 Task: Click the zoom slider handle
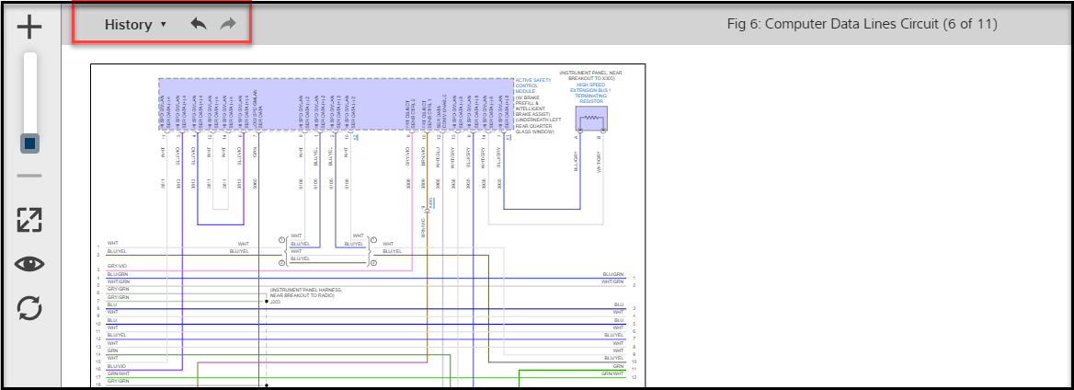pyautogui.click(x=30, y=143)
